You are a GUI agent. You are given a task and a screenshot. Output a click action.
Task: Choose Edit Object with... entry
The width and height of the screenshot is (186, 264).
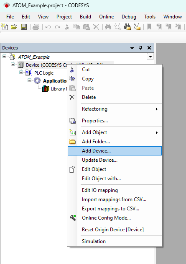pyautogui.click(x=115, y=179)
